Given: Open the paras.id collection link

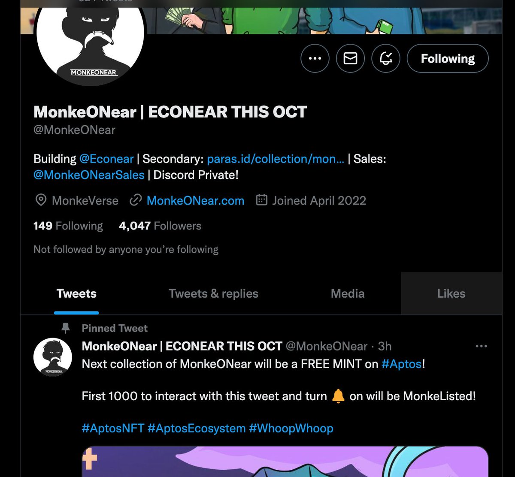Looking at the screenshot, I should [276, 159].
